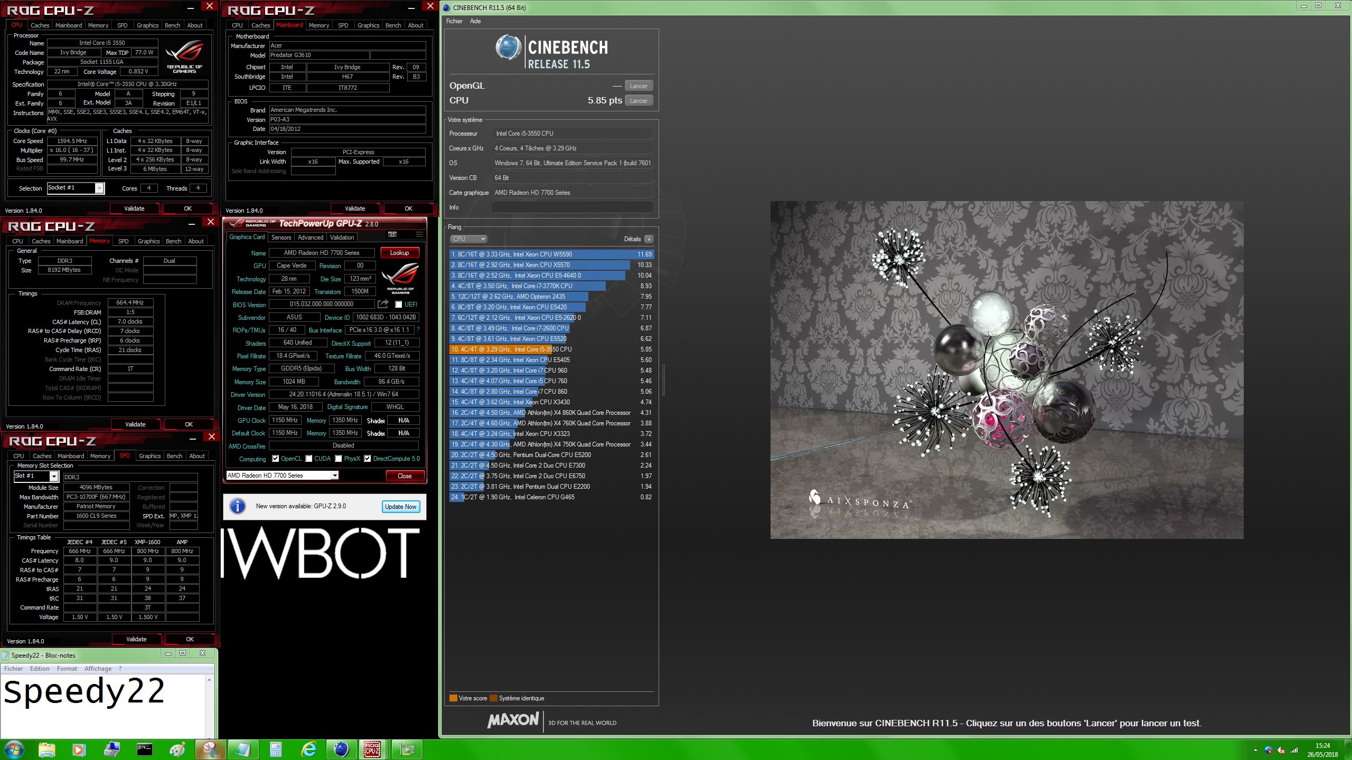This screenshot has height=760, width=1352.
Task: Switch to Cinebench on the taskbar
Action: (341, 749)
